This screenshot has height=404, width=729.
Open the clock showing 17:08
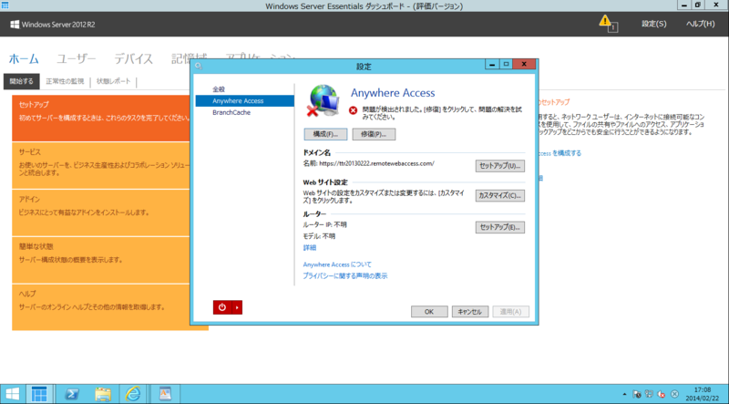(703, 394)
